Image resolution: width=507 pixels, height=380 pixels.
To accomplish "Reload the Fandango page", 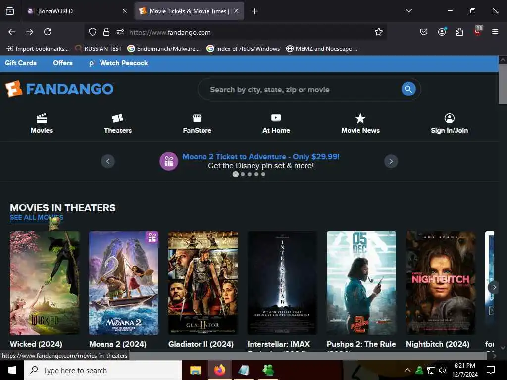I will (48, 32).
